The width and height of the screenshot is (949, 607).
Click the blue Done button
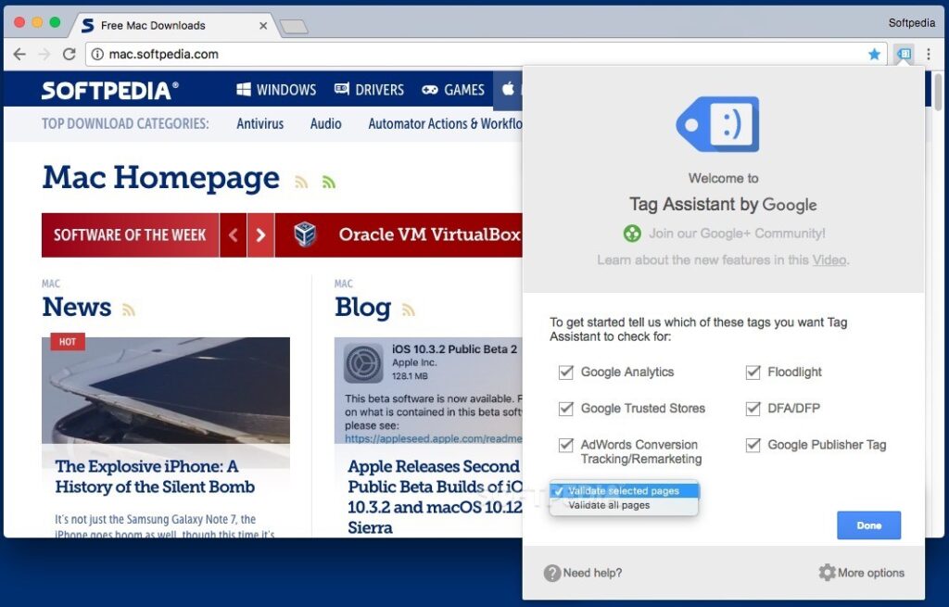[x=868, y=525]
